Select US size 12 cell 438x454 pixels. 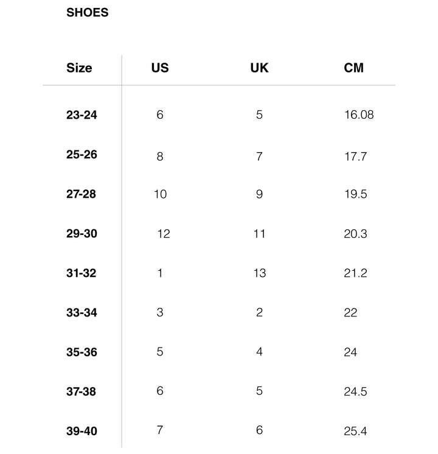pos(163,234)
